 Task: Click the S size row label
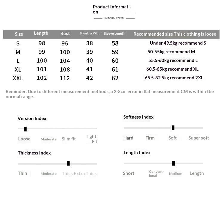18,44
